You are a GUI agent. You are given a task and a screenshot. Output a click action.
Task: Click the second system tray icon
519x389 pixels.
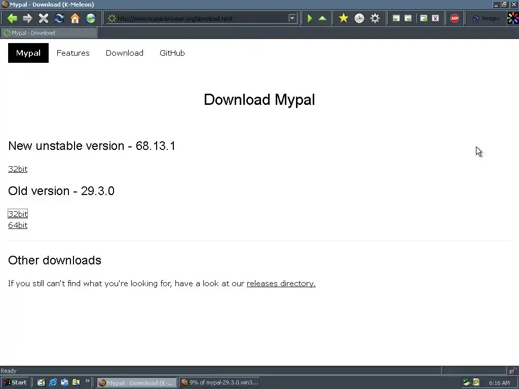pyautogui.click(x=476, y=382)
